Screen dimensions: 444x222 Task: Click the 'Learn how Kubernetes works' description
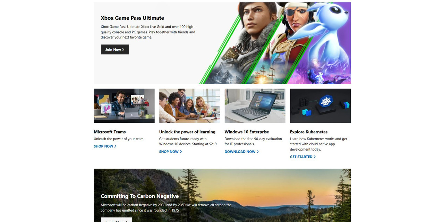[x=318, y=144]
